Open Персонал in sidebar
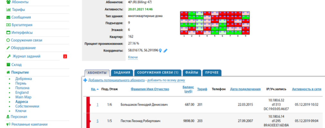 tap(19, 117)
